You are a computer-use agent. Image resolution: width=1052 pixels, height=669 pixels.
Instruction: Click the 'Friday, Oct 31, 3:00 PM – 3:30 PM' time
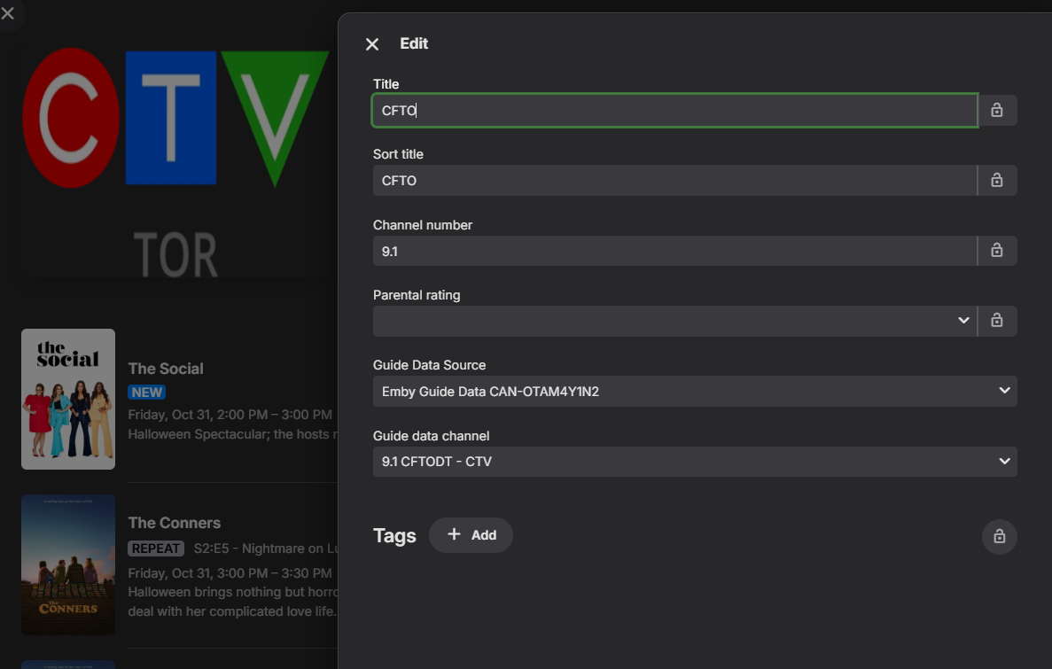(230, 573)
